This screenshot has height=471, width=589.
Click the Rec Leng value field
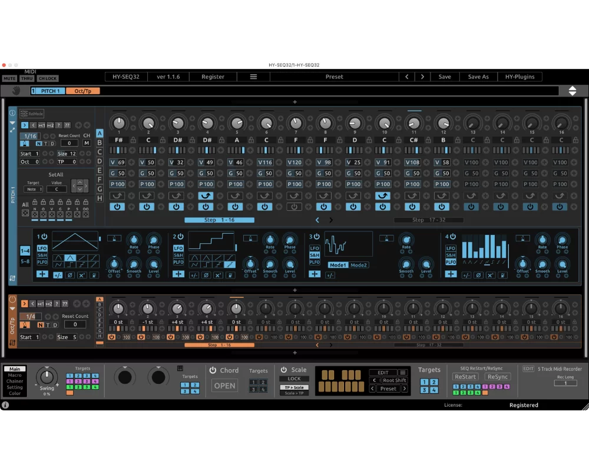(565, 383)
